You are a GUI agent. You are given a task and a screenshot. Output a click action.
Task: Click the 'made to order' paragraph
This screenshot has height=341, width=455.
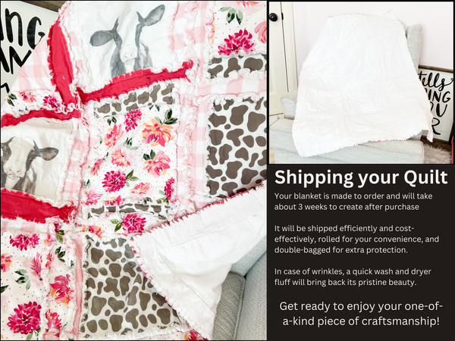pos(353,202)
